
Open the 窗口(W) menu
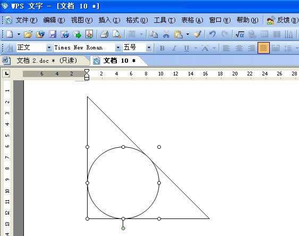pyautogui.click(x=220, y=20)
